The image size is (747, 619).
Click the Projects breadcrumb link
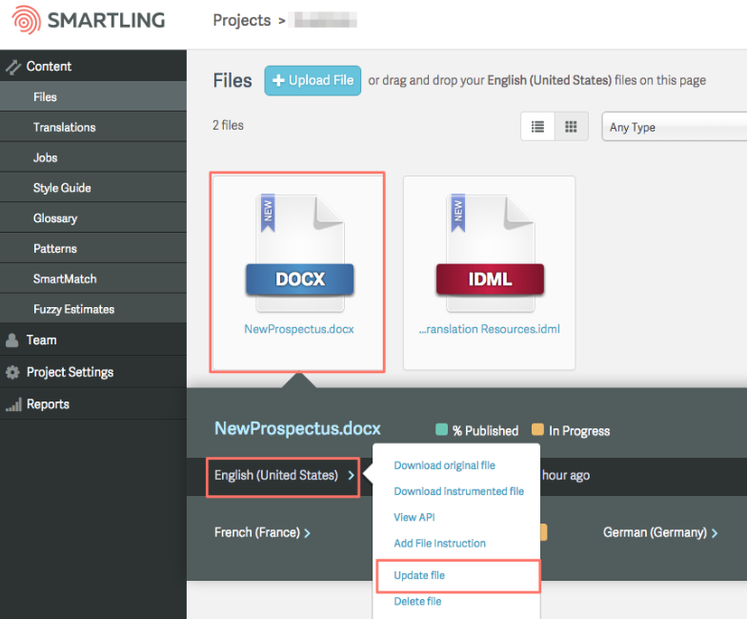242,21
